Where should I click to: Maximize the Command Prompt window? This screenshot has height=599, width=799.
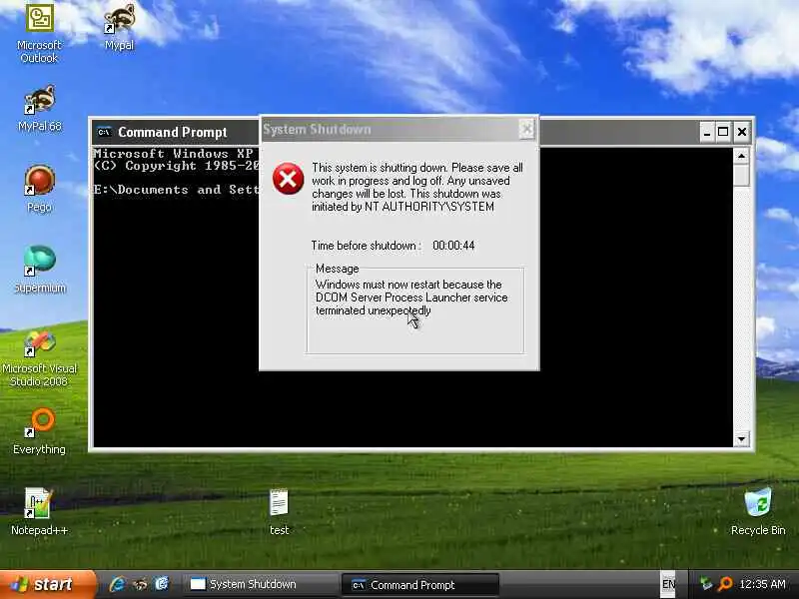coord(723,133)
